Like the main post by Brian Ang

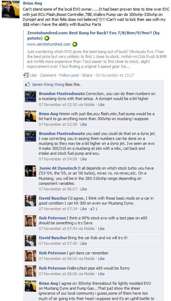(x=33, y=75)
